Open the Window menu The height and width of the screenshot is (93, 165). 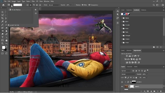pos(46,1)
